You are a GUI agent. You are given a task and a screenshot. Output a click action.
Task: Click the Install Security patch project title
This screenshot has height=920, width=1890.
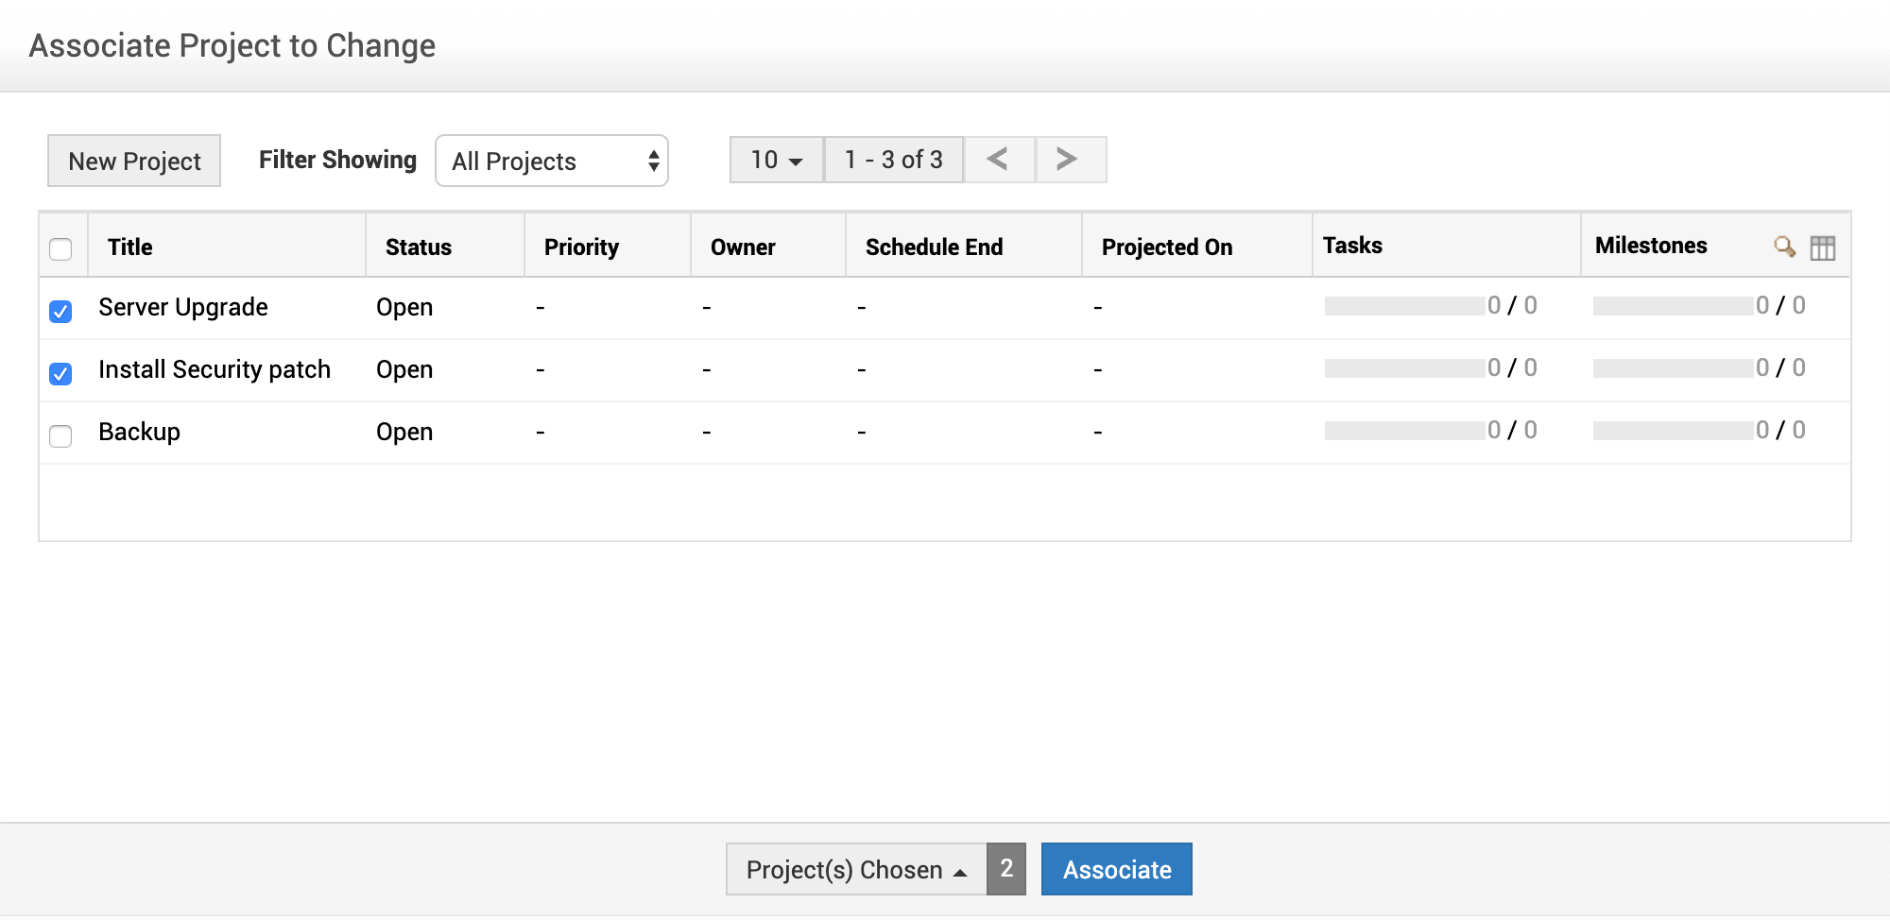(215, 369)
